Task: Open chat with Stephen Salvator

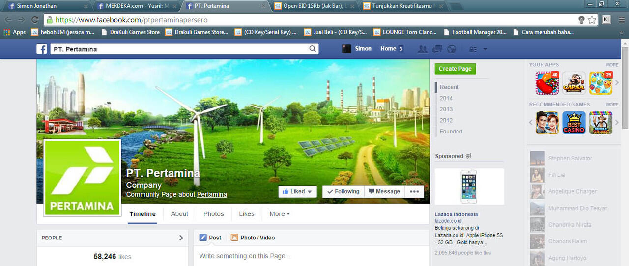Action: click(x=570, y=158)
